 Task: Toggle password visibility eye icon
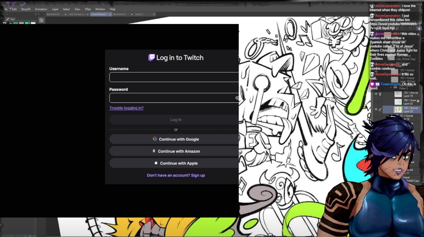click(237, 98)
